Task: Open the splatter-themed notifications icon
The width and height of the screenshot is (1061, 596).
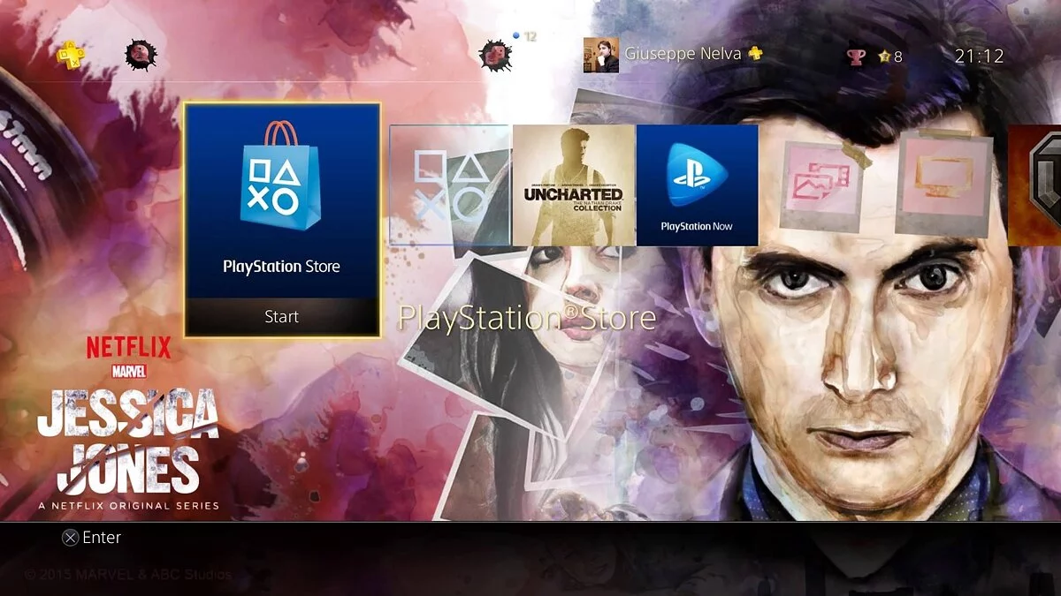Action: tap(140, 55)
